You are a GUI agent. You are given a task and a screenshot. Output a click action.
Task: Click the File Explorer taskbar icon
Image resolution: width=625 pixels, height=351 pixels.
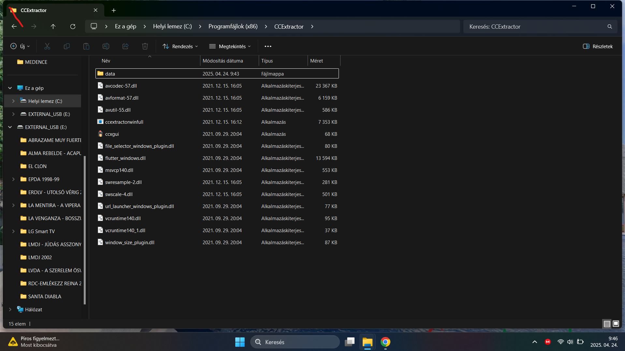pos(367,342)
